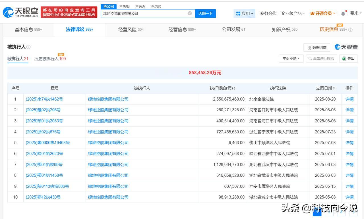The image size is (364, 219).
Task: Open case (2025)陕01执2623号
Action: tap(44, 154)
